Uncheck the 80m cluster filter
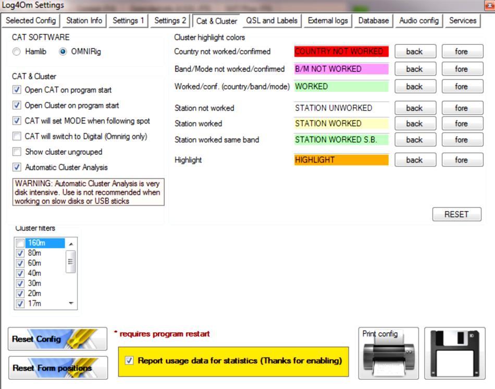This screenshot has width=495, height=389. click(x=20, y=253)
